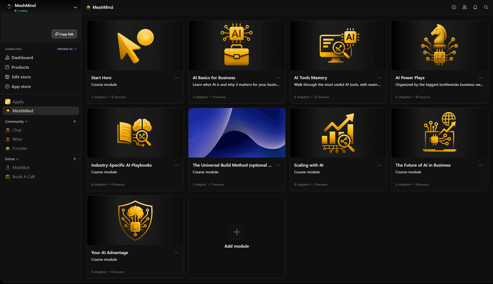The width and height of the screenshot is (493, 284).
Task: Click the AI Tools Mastery title
Action: (x=311, y=78)
